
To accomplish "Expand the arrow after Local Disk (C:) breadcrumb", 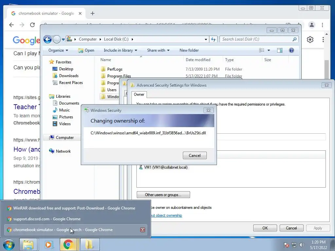I will 132,39.
